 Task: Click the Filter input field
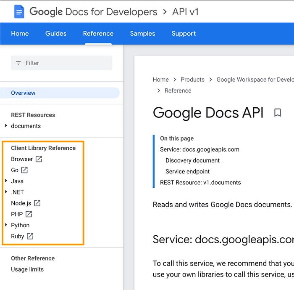coord(62,63)
